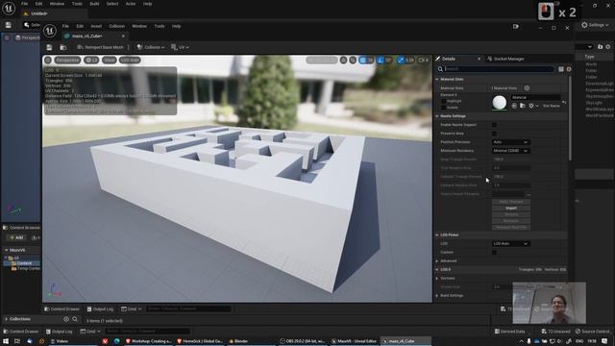
Task: Select Content folder in tree
Action: (23, 263)
